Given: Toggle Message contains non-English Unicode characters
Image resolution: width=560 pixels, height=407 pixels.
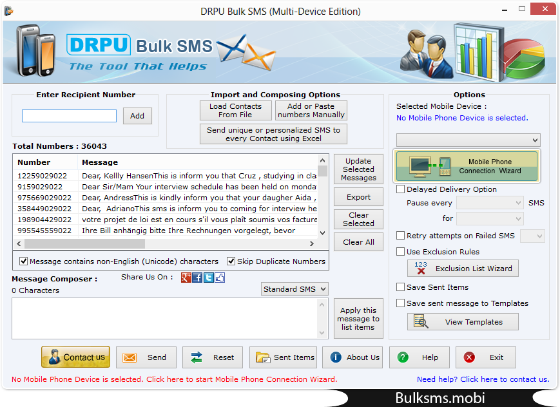Looking at the screenshot, I should 24,261.
